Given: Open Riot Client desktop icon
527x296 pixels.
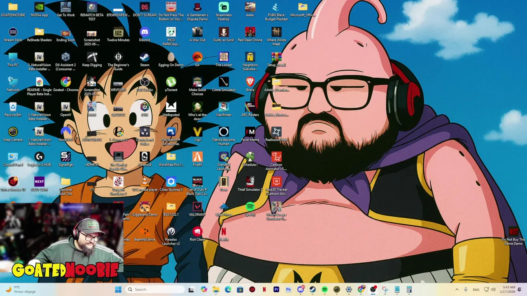Looking at the screenshot, I should pyautogui.click(x=197, y=235).
